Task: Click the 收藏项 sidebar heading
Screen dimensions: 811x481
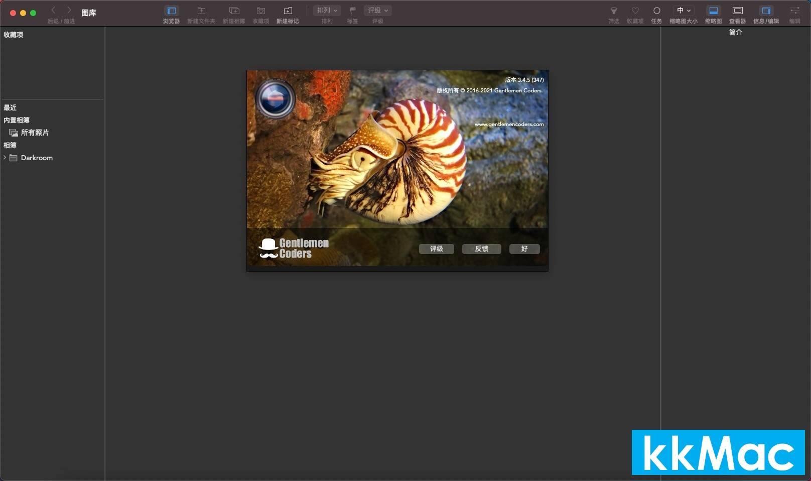Action: pos(14,35)
